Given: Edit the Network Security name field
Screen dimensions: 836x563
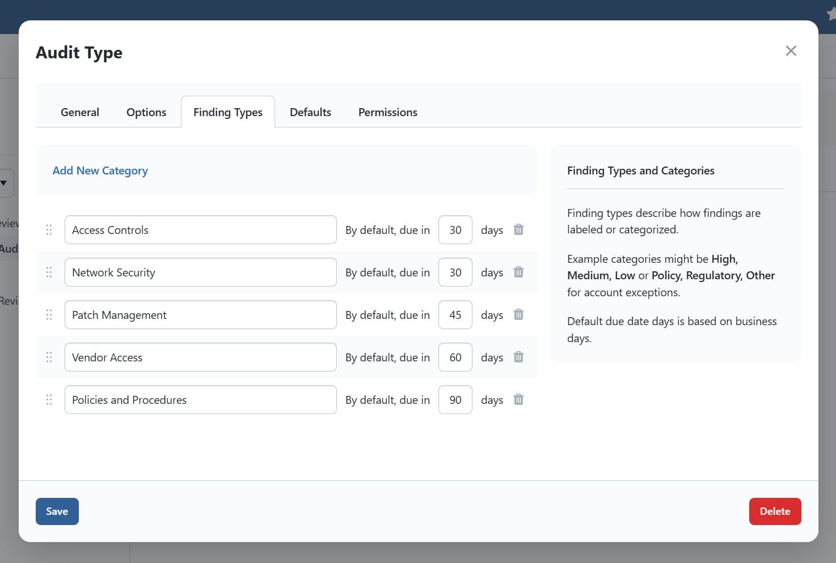Looking at the screenshot, I should [x=201, y=272].
